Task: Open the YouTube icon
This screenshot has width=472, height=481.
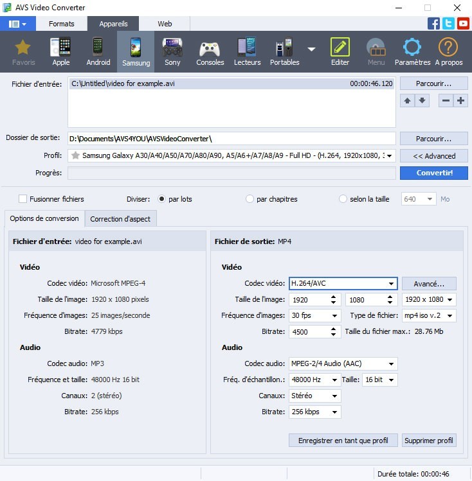Action: (x=463, y=24)
